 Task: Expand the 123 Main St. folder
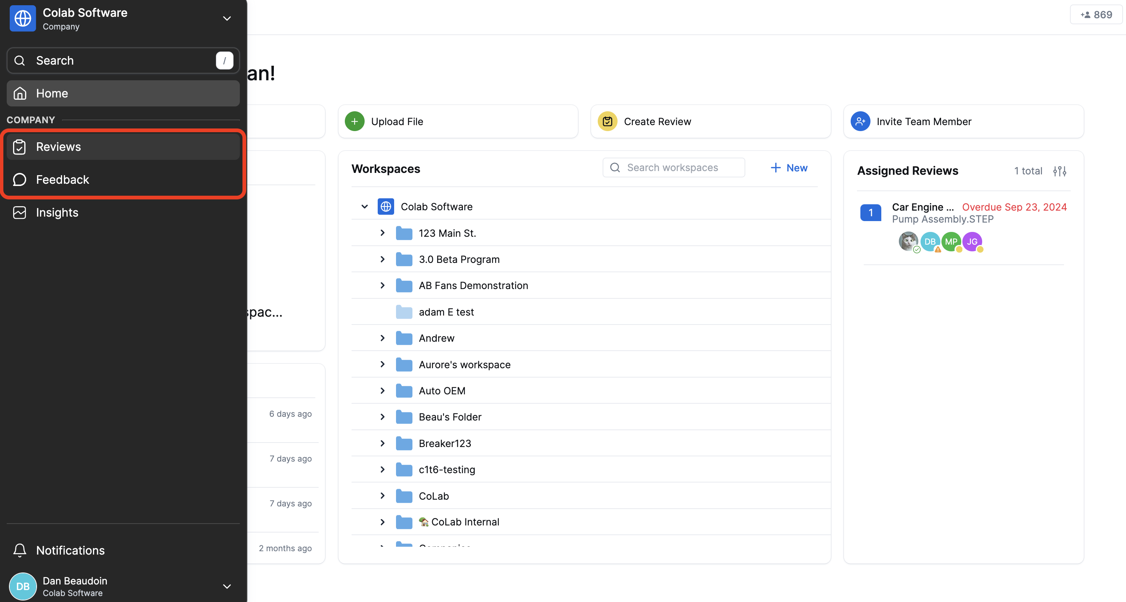click(x=382, y=233)
